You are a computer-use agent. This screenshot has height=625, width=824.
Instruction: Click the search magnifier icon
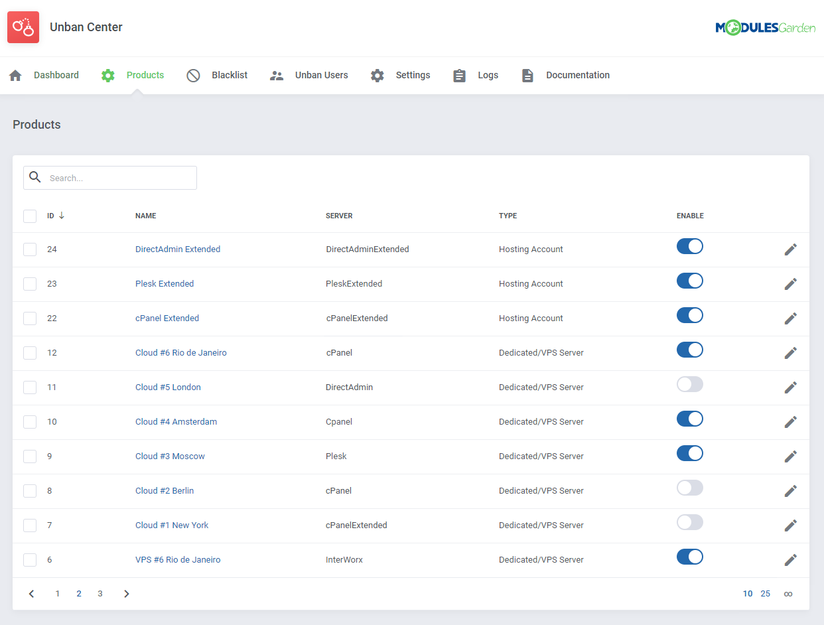click(x=35, y=177)
